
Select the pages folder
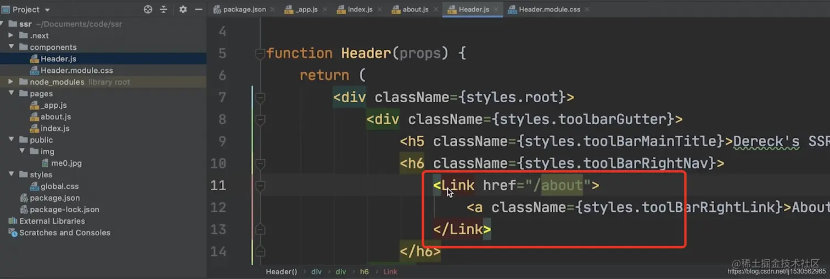pos(41,94)
